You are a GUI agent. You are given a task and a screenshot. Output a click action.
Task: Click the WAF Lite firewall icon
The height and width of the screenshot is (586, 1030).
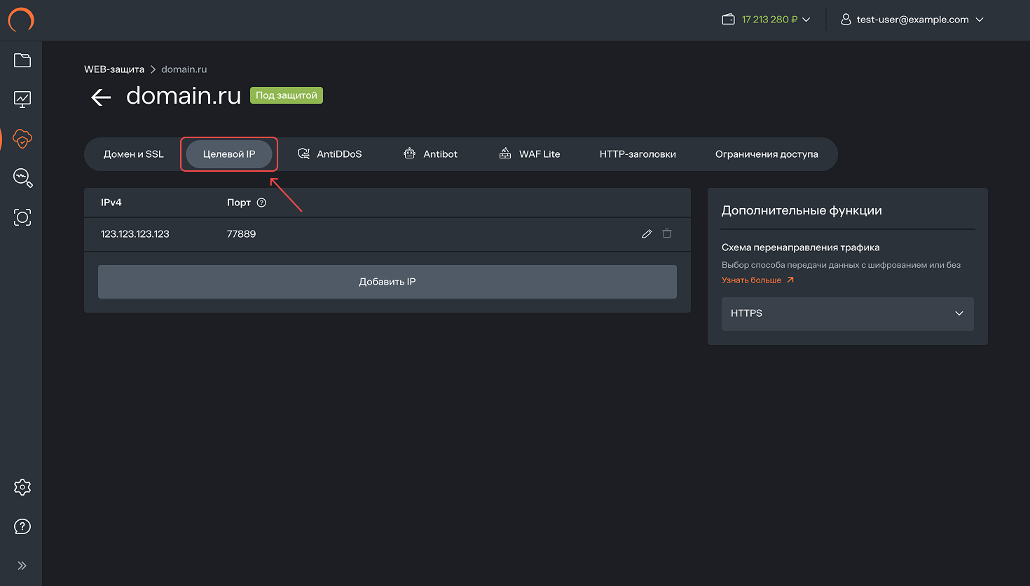505,154
